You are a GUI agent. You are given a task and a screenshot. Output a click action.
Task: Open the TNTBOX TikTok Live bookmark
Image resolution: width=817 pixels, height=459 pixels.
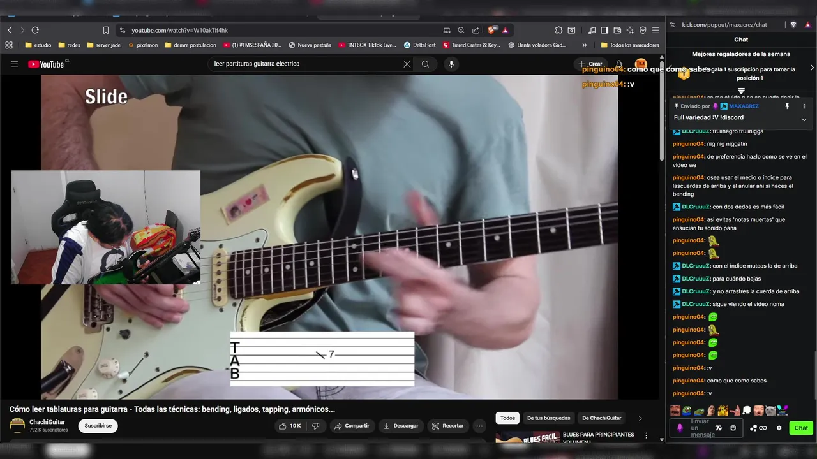[368, 45]
